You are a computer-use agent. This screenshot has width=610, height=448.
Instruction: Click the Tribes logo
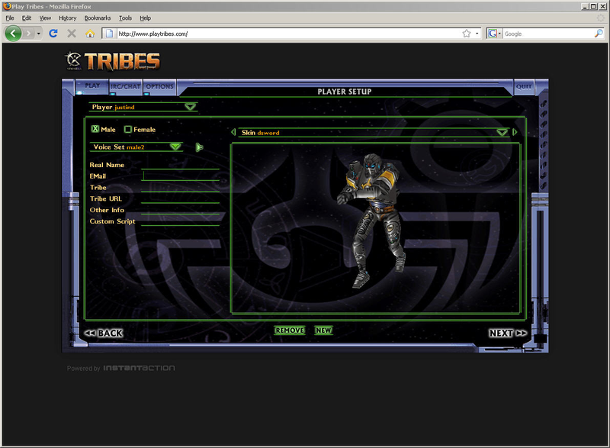(112, 61)
